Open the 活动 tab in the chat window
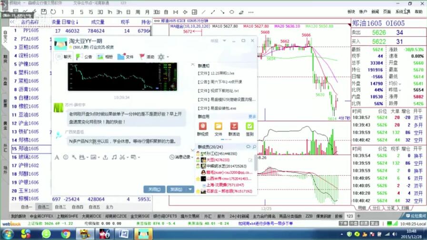Screen dimensions: 427x240 (147, 57)
